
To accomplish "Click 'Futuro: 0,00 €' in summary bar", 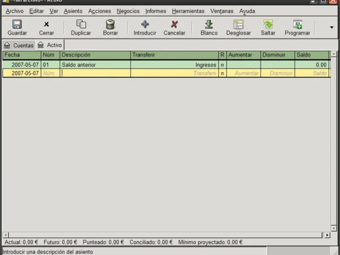I will point(60,242).
